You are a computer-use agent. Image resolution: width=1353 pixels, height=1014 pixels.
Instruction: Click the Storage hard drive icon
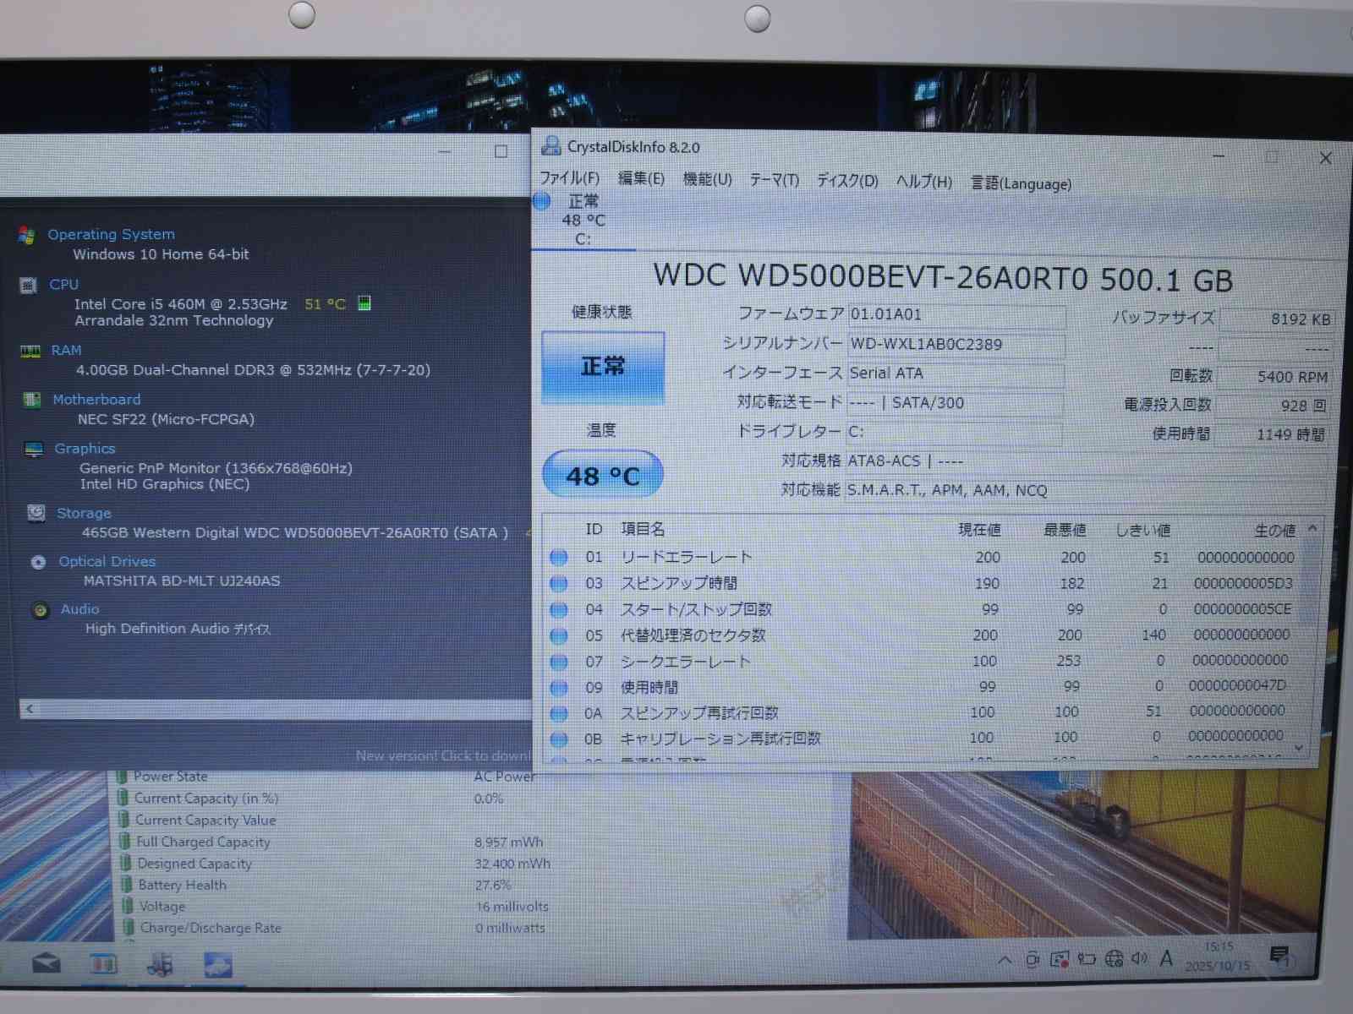point(36,513)
